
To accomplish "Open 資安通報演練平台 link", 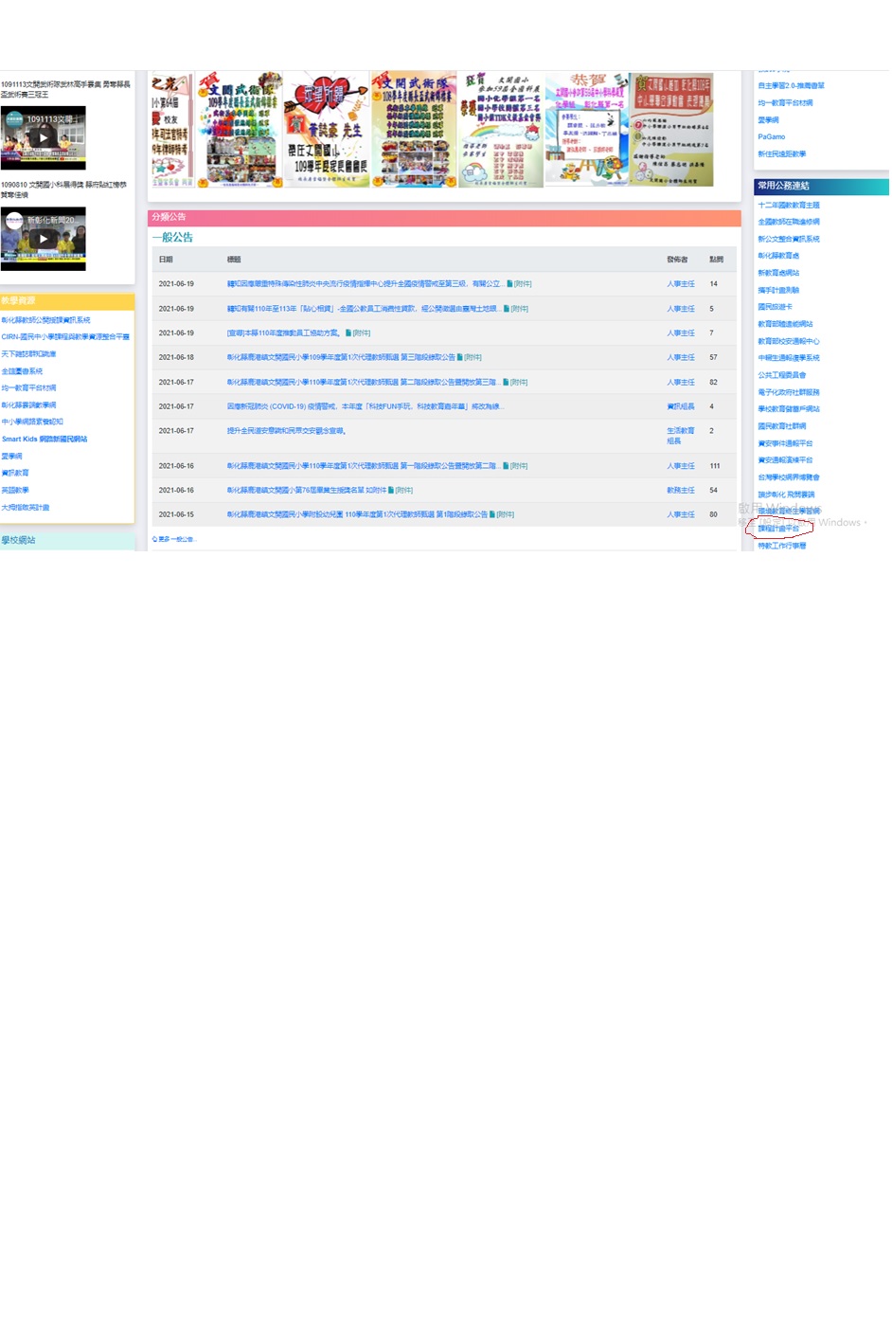I will pos(785,461).
